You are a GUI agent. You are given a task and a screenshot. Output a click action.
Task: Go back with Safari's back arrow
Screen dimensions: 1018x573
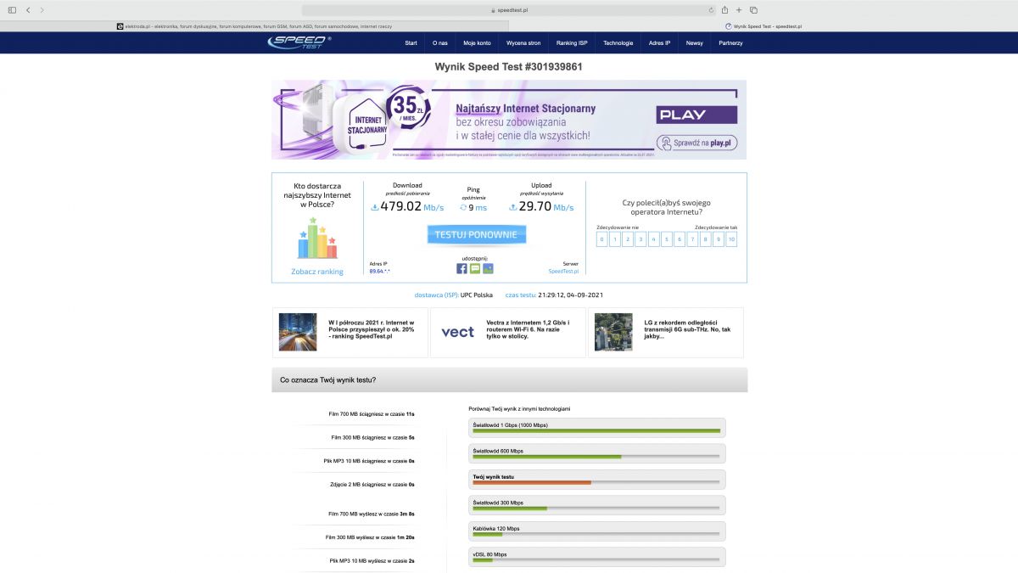pos(27,10)
